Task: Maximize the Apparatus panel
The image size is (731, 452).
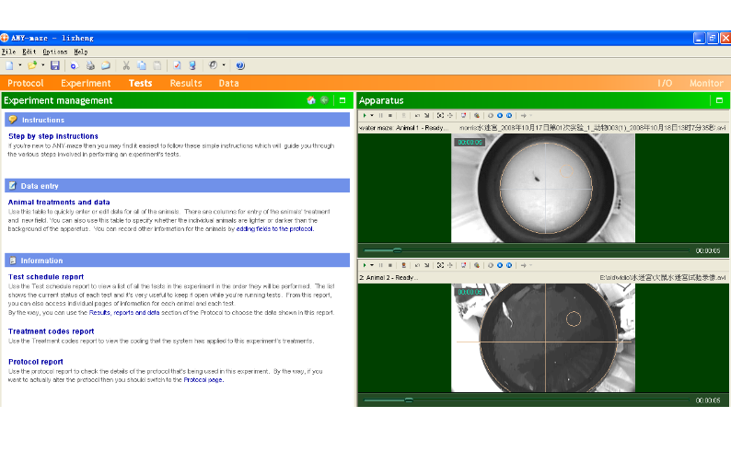Action: 718,100
